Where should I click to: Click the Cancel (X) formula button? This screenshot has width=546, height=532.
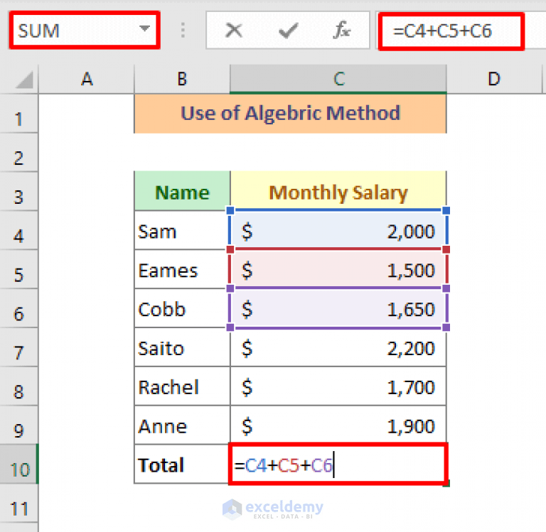point(234,31)
